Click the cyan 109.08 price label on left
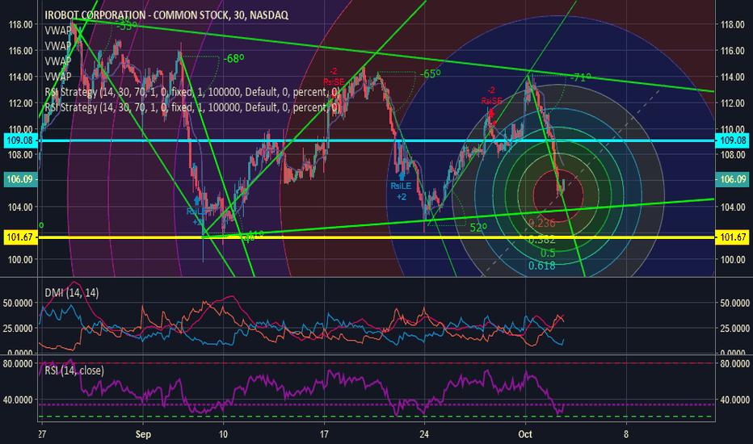The image size is (753, 444). tap(20, 140)
